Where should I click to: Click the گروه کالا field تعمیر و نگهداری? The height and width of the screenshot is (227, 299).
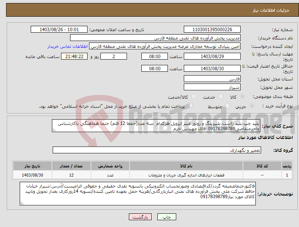(x=157, y=150)
